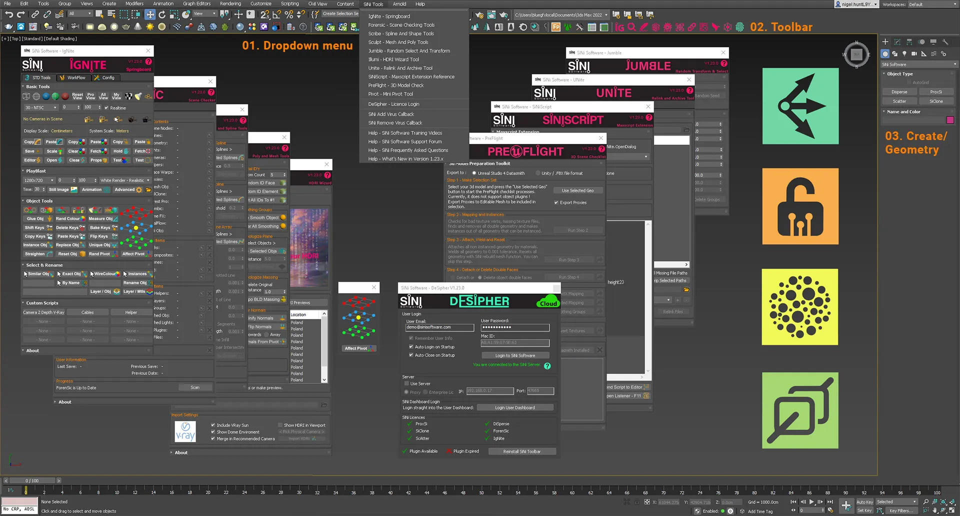Image resolution: width=960 pixels, height=516 pixels.
Task: Open the 30 - NTSC frame rate dropdown
Action: click(40, 107)
